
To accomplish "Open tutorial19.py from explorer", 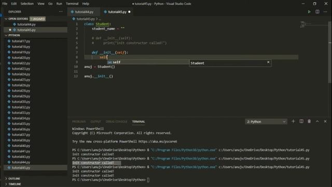I will pos(21,52).
